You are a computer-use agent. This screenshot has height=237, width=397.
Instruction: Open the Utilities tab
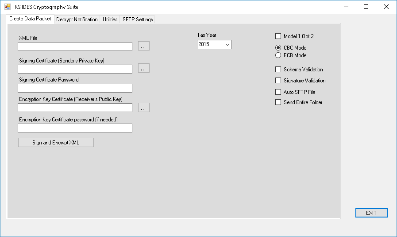(110, 19)
